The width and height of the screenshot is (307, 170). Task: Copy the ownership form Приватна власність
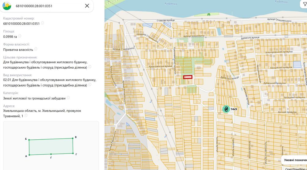coord(36,49)
